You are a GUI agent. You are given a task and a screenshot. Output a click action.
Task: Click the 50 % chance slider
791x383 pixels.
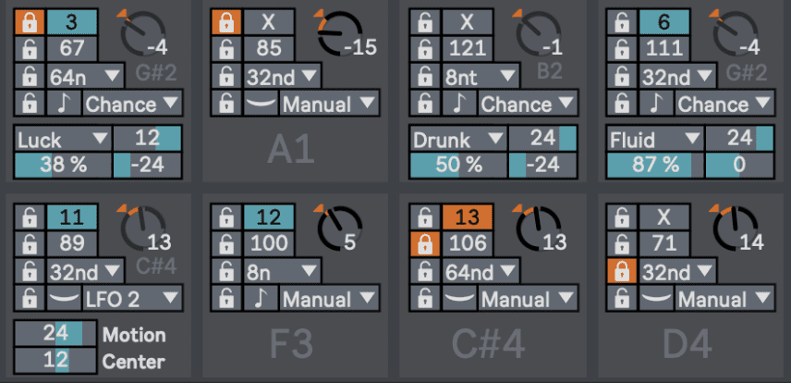[x=458, y=166]
